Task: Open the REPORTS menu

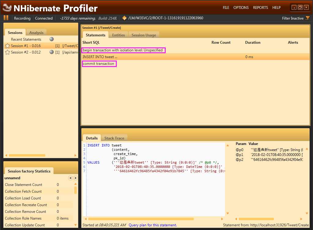Action: coord(260,8)
